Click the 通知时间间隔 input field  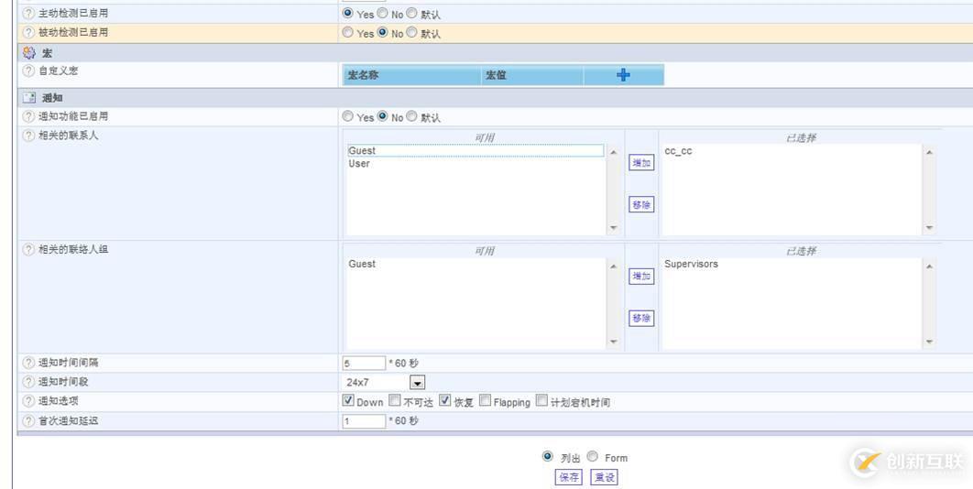365,363
